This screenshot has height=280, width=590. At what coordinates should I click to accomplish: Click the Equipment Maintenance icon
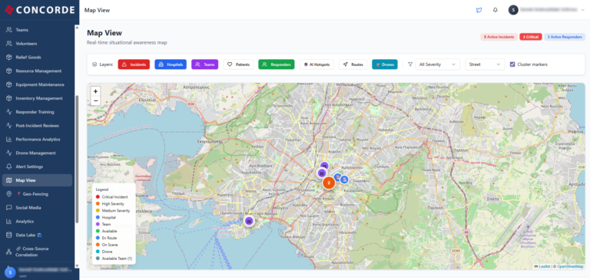[x=9, y=84]
